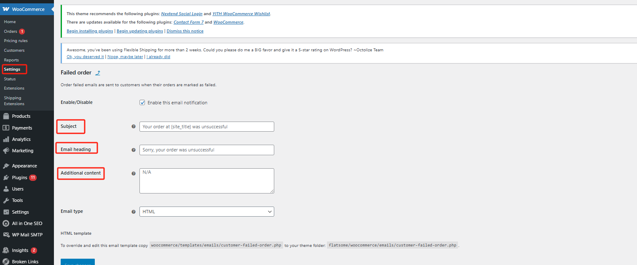This screenshot has width=637, height=265.
Task: Click help tooltip icon for Additional content
Action: (134, 173)
